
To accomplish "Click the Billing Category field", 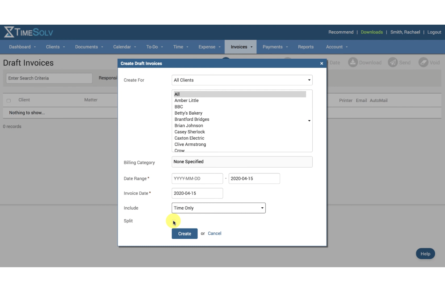I will click(242, 162).
